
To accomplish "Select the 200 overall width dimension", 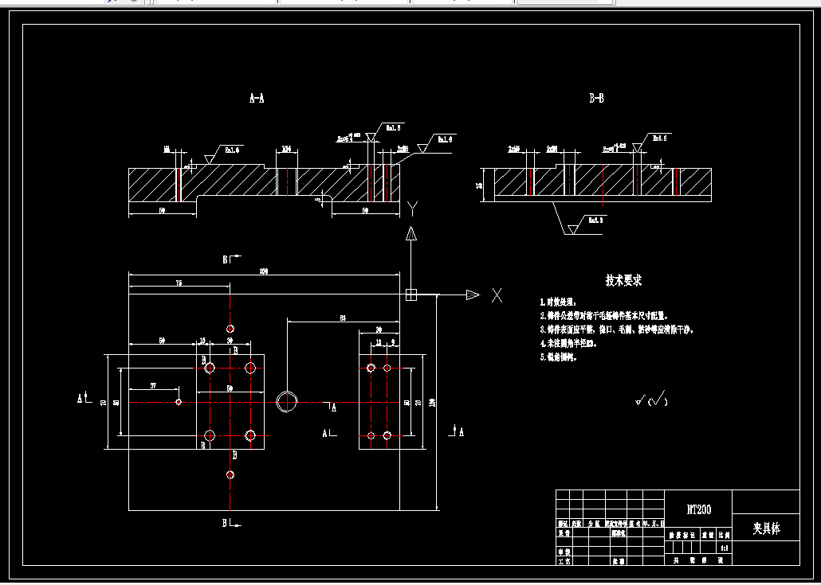I will pyautogui.click(x=264, y=271).
